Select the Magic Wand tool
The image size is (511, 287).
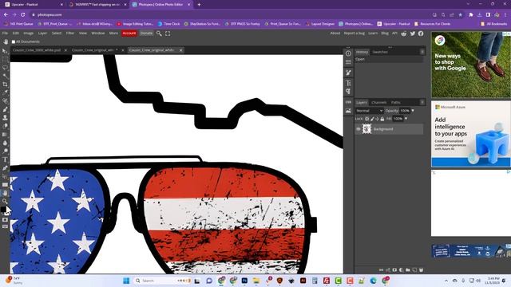5,76
